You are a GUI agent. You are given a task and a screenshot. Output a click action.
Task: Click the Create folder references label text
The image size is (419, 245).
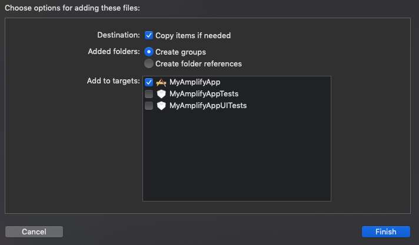[198, 64]
